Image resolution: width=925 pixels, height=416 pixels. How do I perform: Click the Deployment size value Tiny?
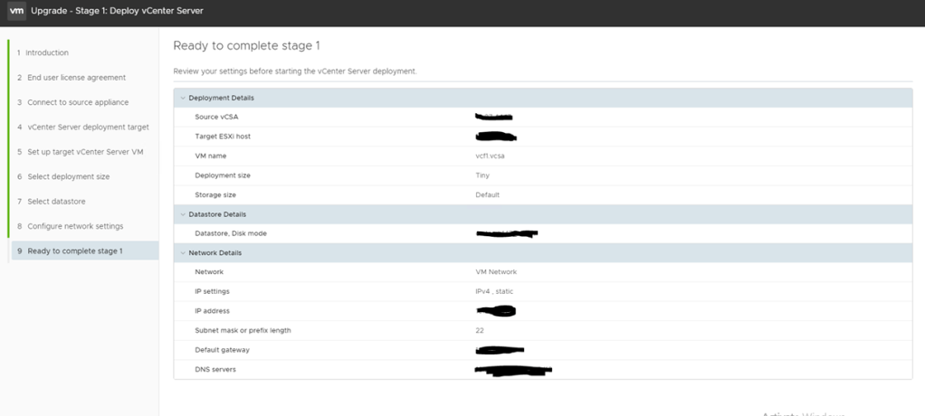pos(482,175)
